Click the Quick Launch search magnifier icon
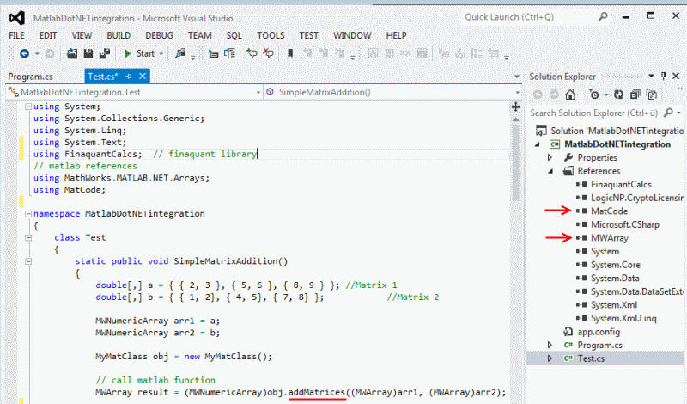 (x=603, y=17)
